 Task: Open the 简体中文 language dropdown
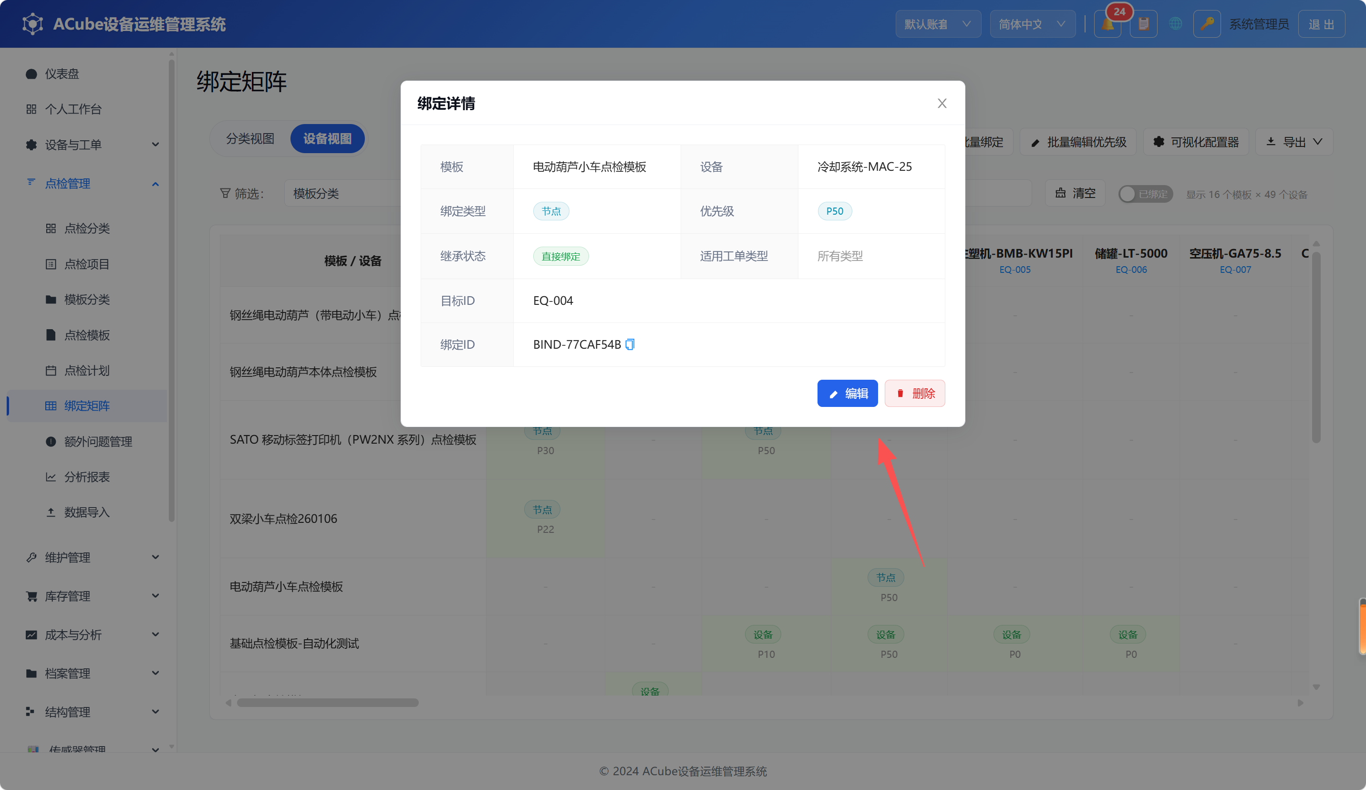pos(1032,24)
